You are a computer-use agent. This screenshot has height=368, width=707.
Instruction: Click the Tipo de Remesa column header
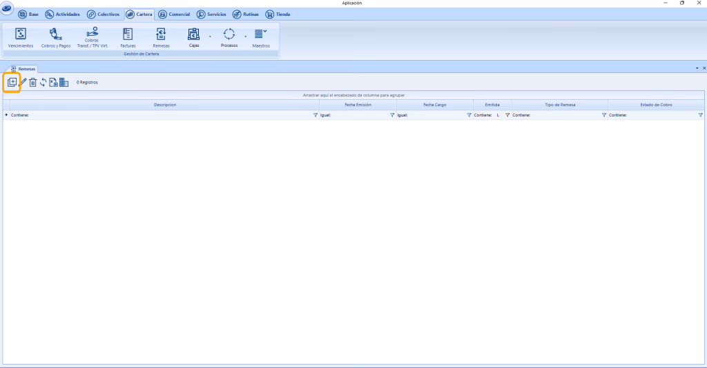(559, 105)
